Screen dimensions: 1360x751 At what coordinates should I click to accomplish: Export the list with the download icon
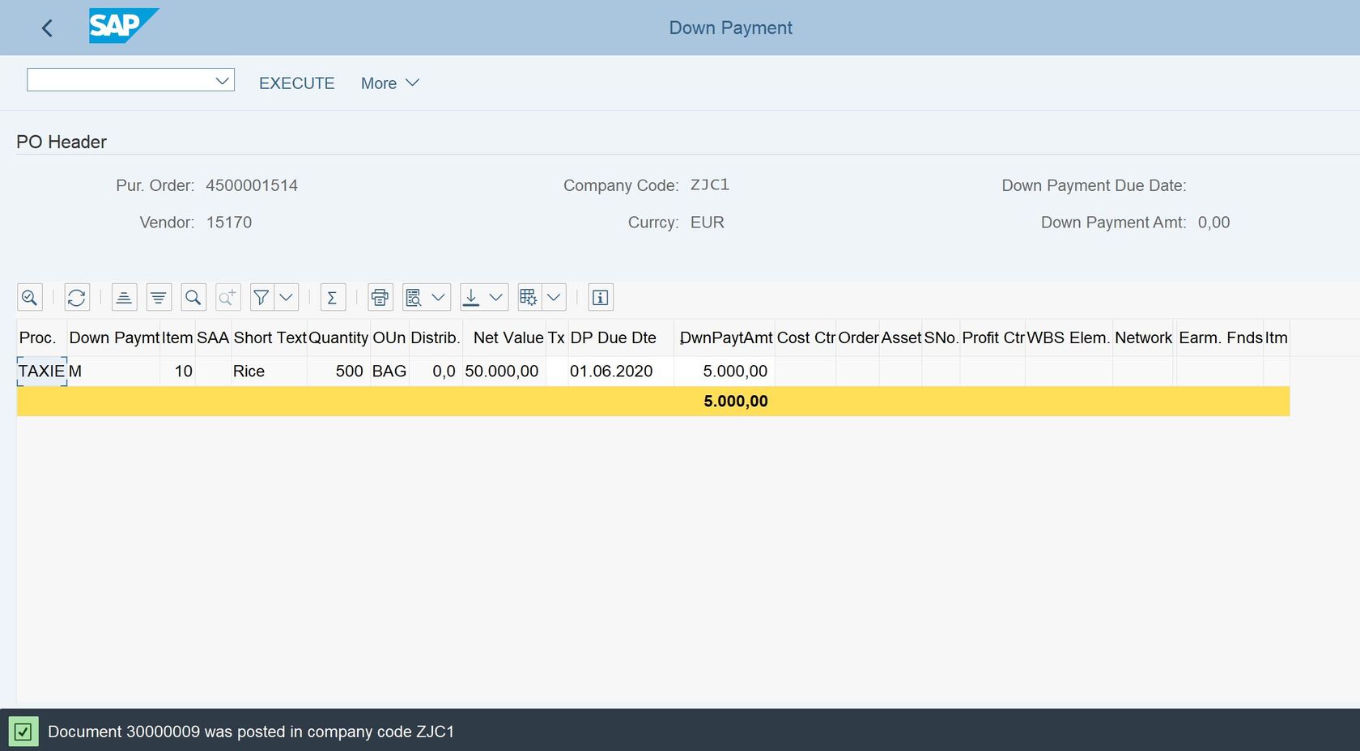[x=471, y=298]
